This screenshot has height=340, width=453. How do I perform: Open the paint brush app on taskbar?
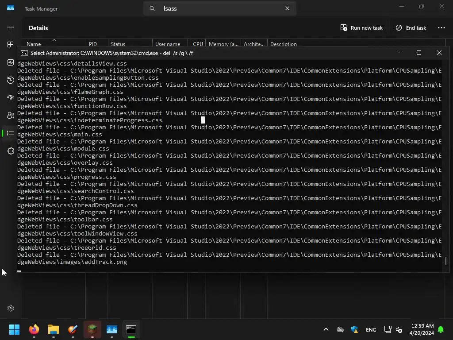(x=73, y=329)
